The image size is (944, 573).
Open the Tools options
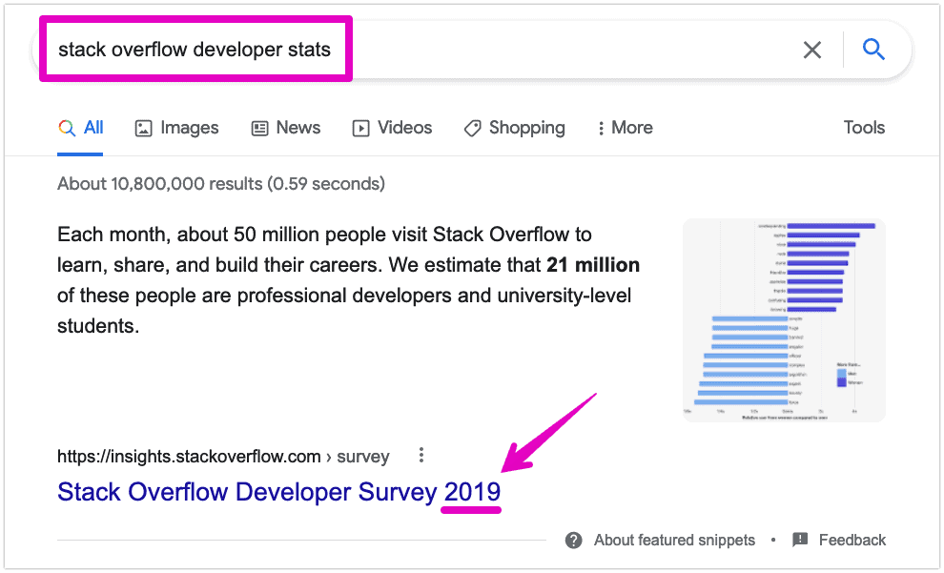tap(863, 127)
